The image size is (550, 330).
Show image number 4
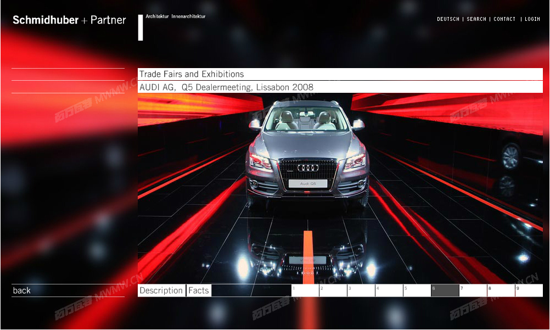[389, 290]
